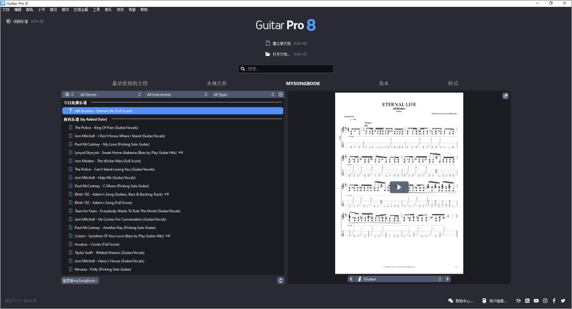The width and height of the screenshot is (572, 309).
Task: Open the All Types dropdown
Action: [x=243, y=94]
